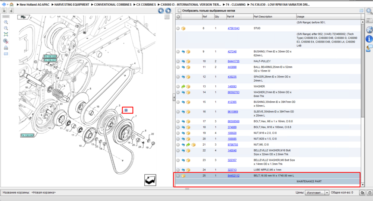Select the circle for LUBE NIPPLE row
373x201 pixels.
point(178,170)
